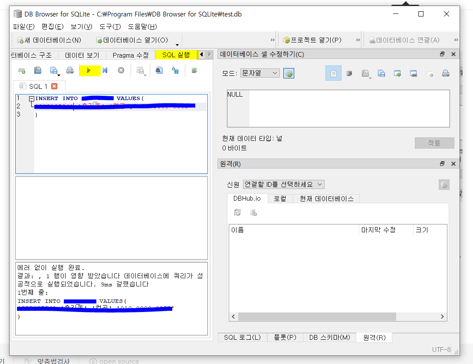Click indent formatting icon in cell editor

tap(349, 73)
